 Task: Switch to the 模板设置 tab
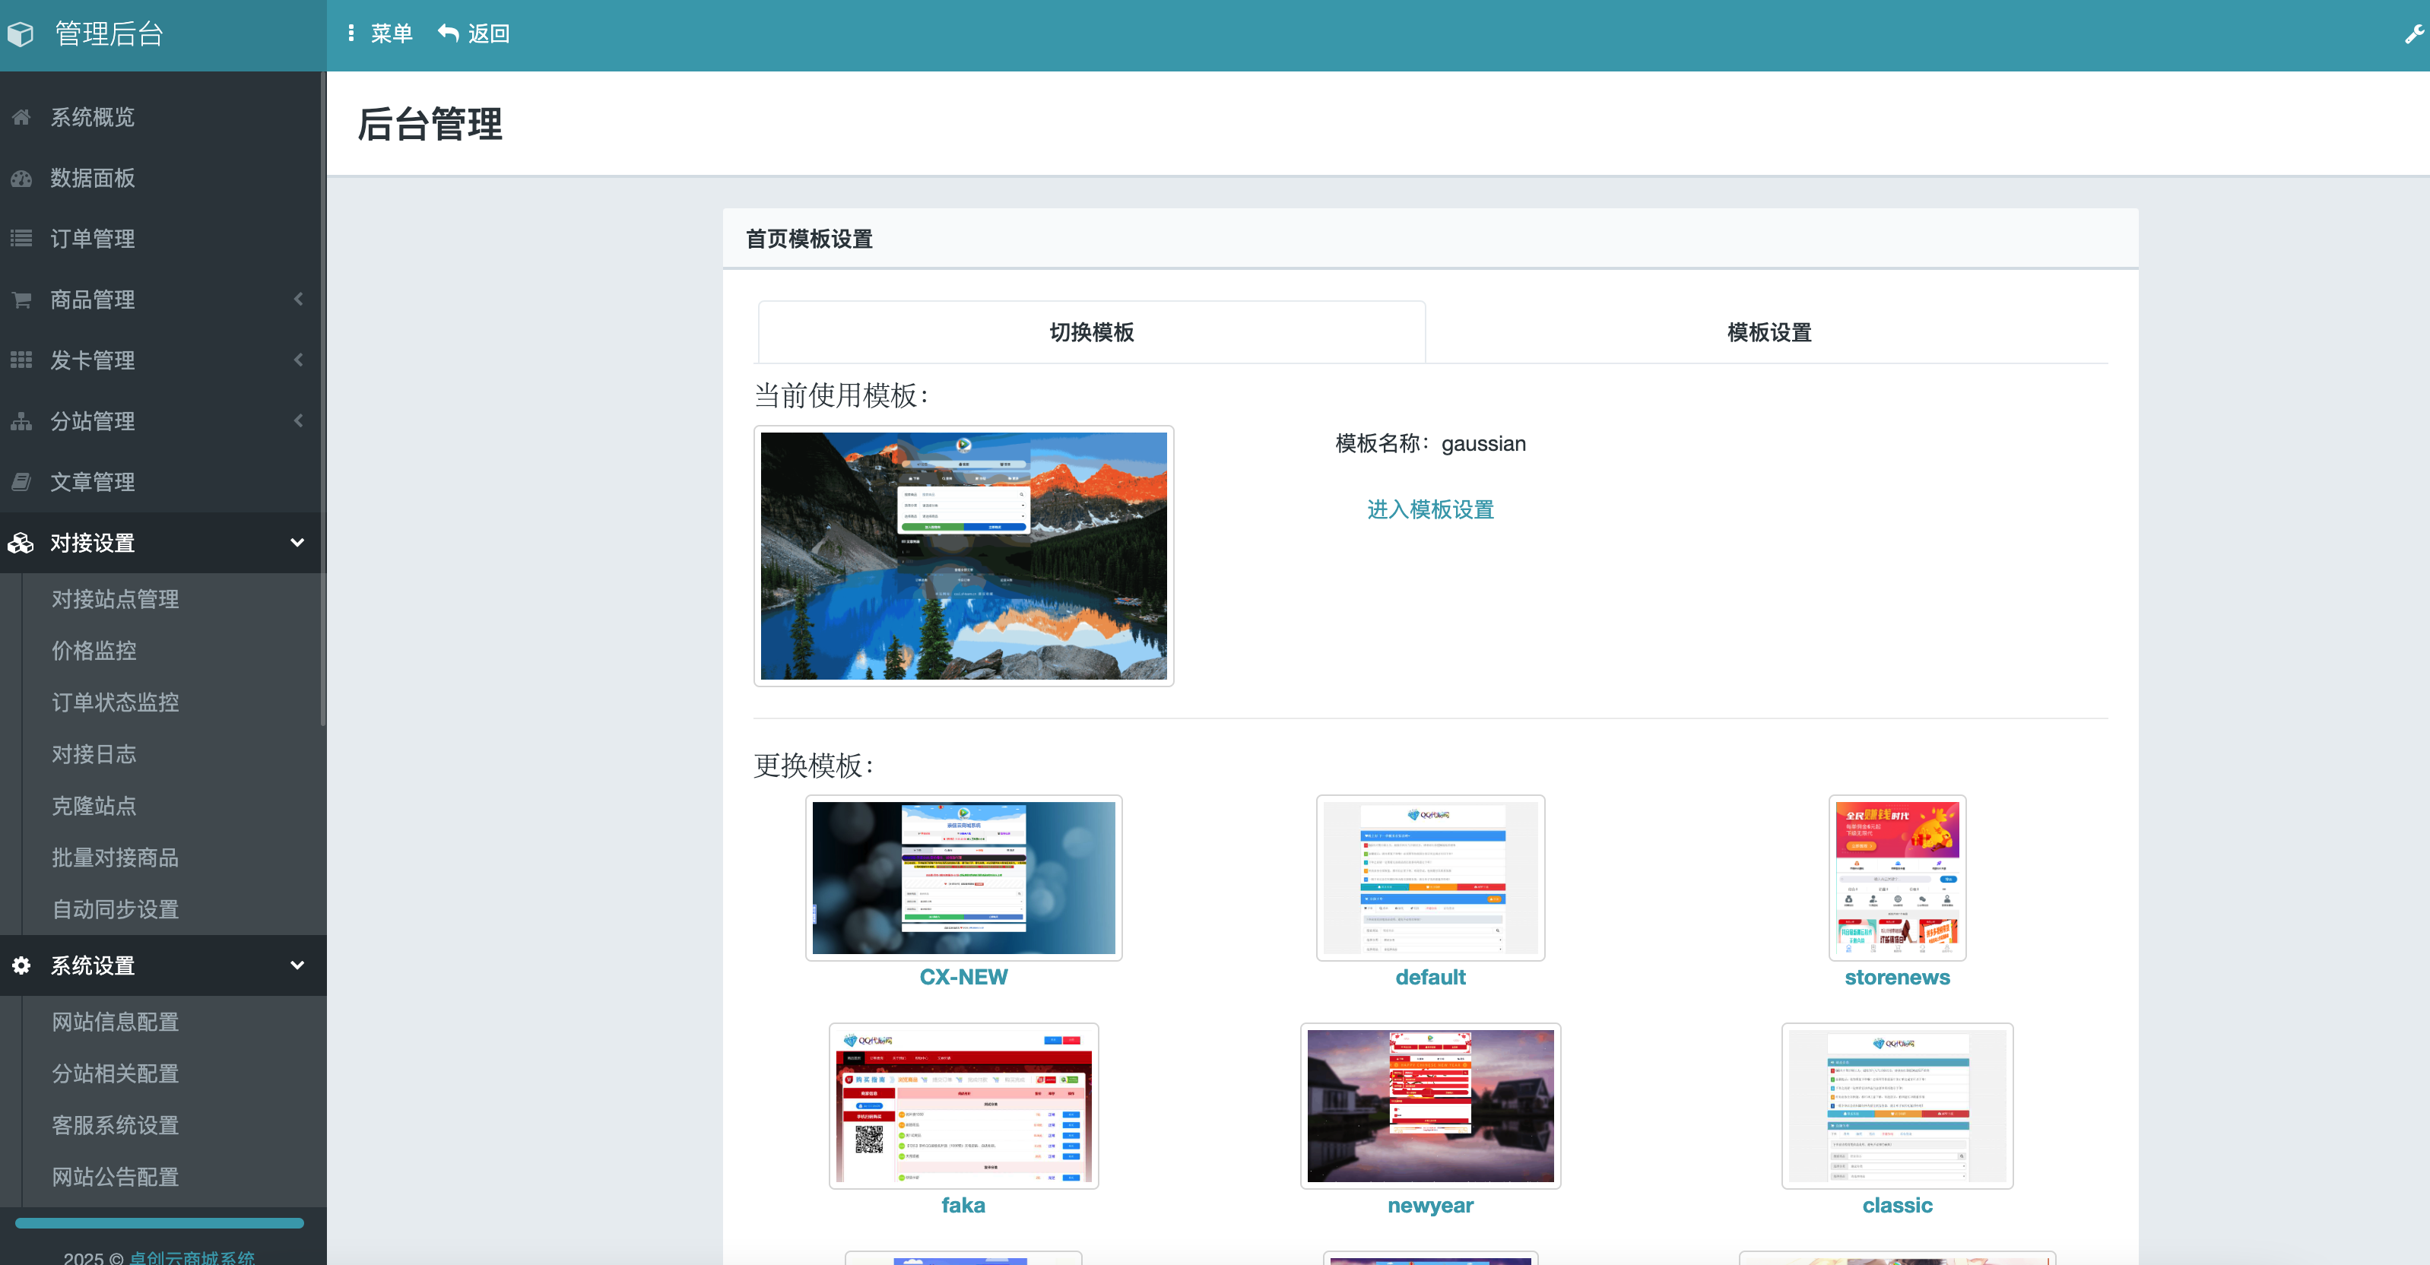[x=1769, y=332]
